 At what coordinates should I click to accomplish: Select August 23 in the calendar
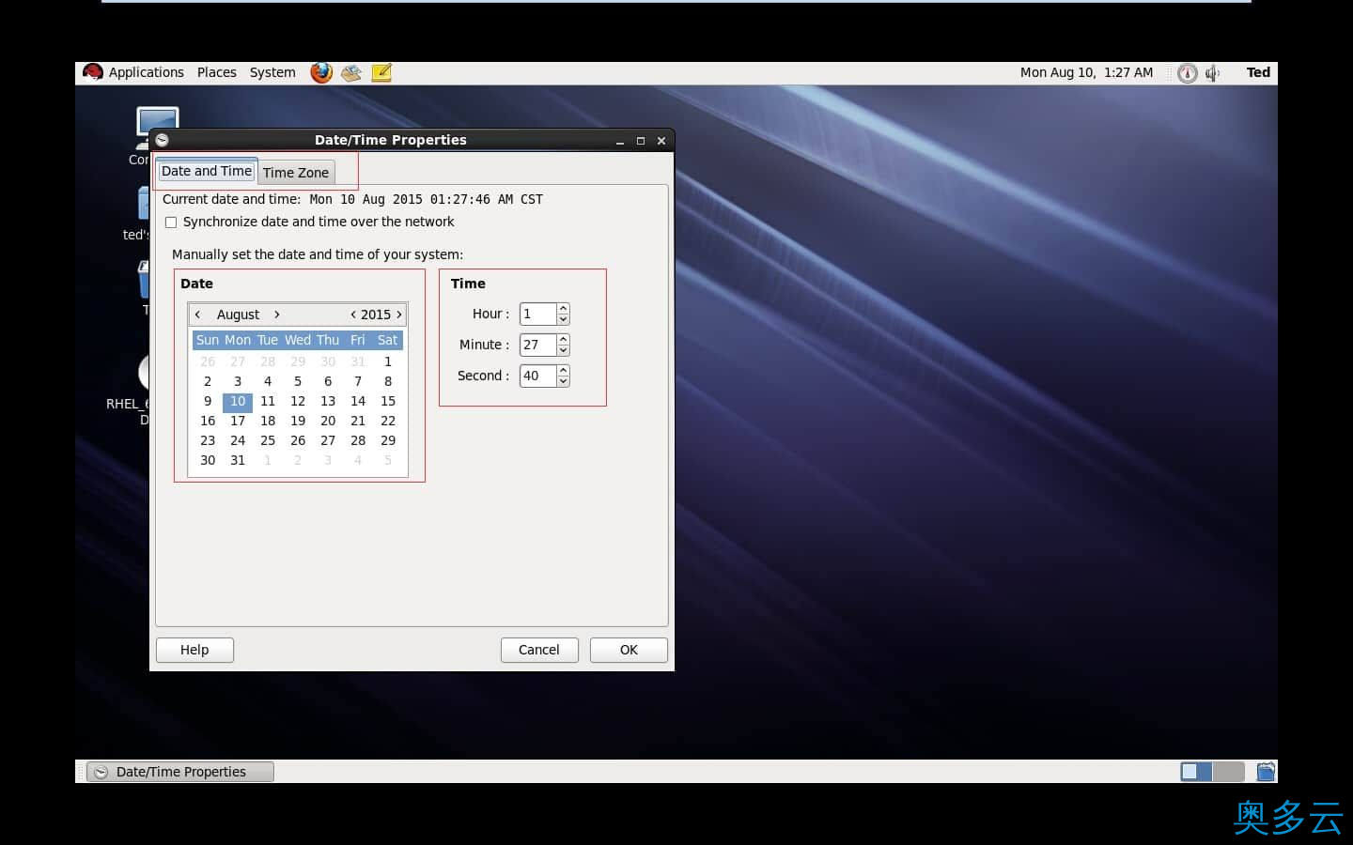point(208,440)
